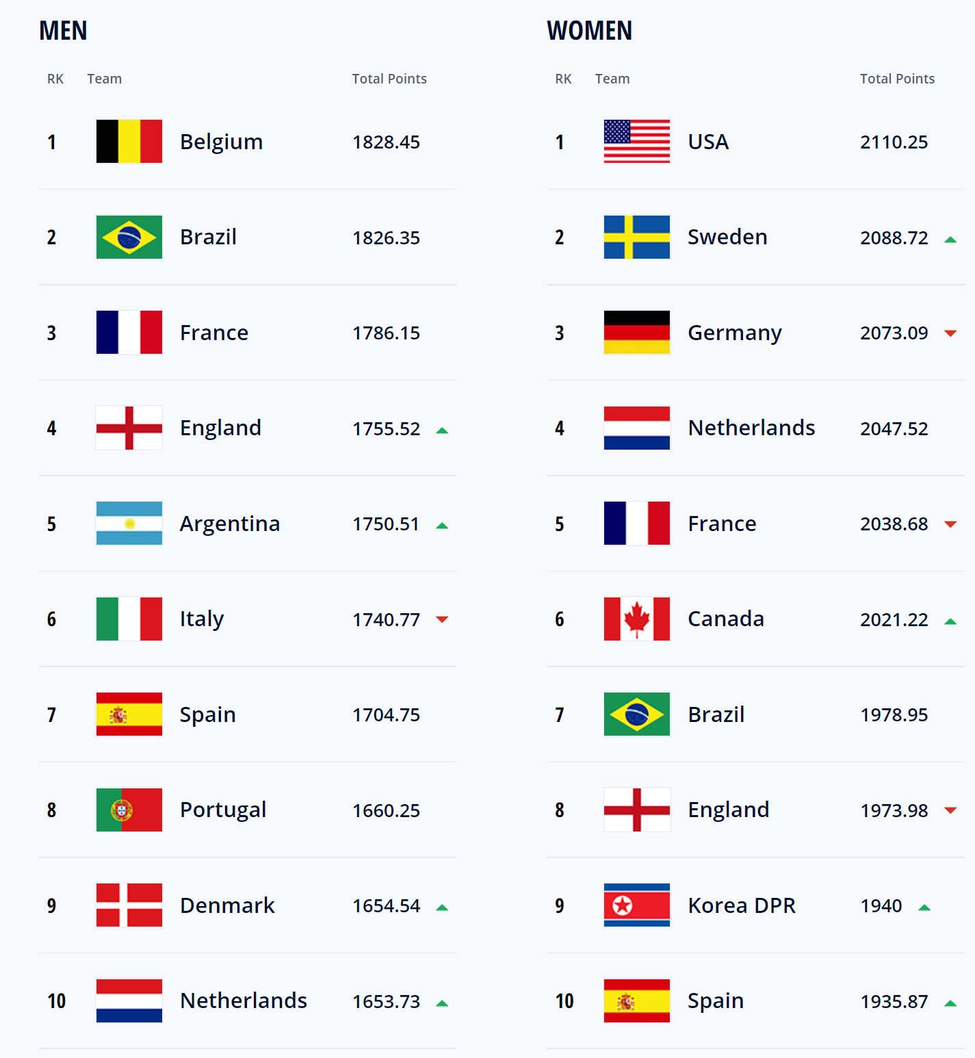Click Women's France team name
This screenshot has width=975, height=1058.
pyautogui.click(x=722, y=524)
